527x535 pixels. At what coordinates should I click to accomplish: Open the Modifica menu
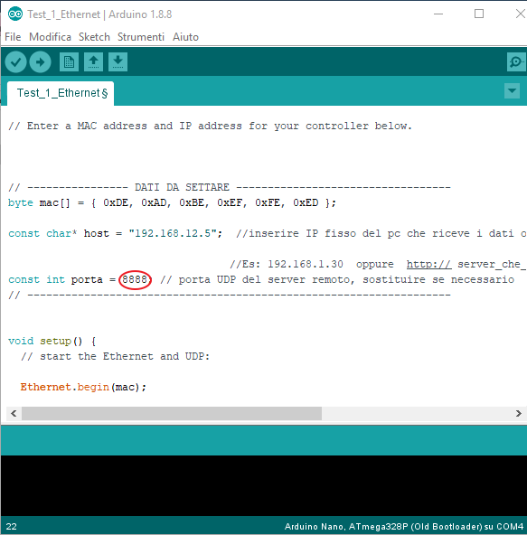click(x=51, y=37)
